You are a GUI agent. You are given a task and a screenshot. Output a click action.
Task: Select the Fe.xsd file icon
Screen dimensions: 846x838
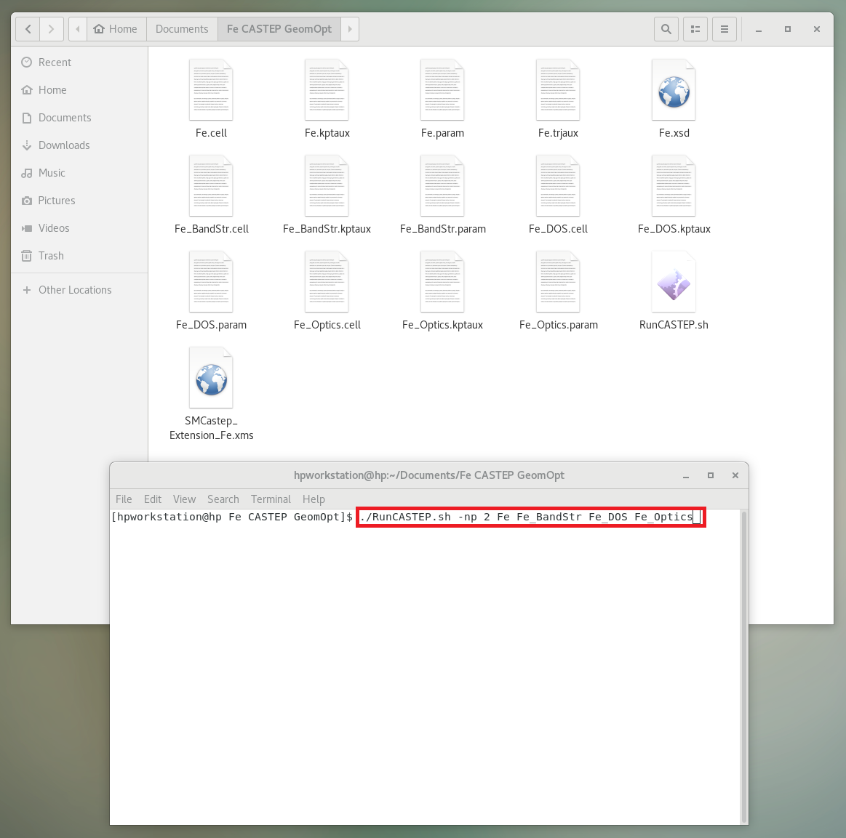(x=674, y=91)
